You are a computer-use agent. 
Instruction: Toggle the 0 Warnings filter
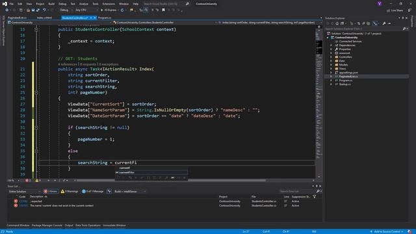[70, 191]
